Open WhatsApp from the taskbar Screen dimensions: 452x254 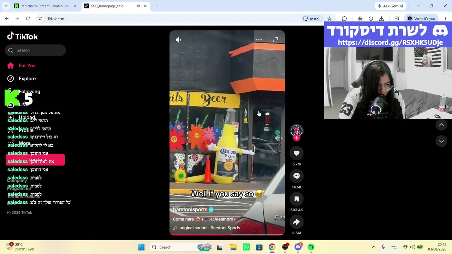(246, 247)
